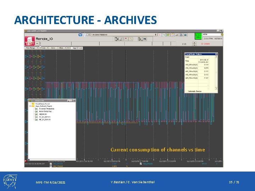Click the yellow note middle toolbar icon
Viewport: 255px width, 191px height.
(131, 39)
